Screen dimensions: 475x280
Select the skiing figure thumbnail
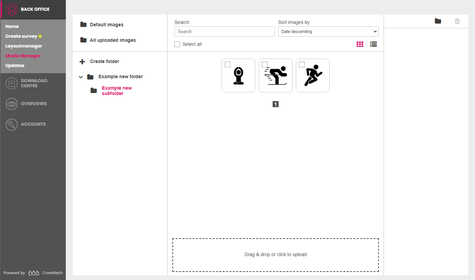[x=276, y=75]
